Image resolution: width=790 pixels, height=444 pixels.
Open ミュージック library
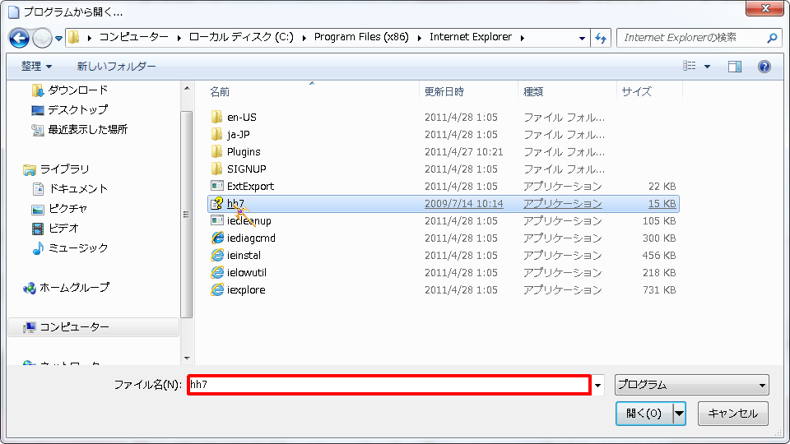69,247
